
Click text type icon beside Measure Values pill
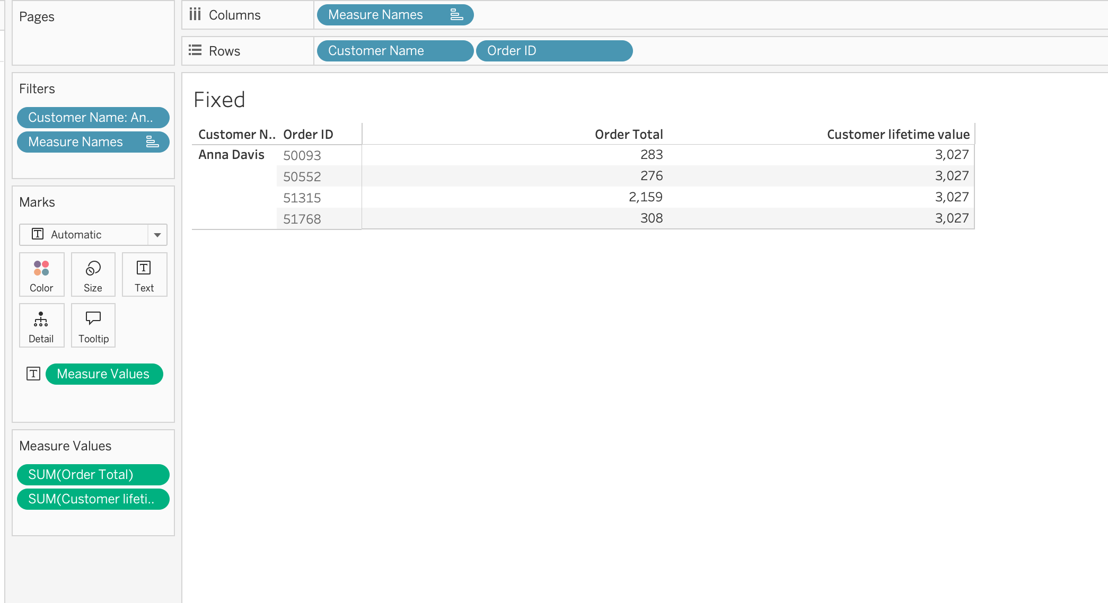pos(33,374)
